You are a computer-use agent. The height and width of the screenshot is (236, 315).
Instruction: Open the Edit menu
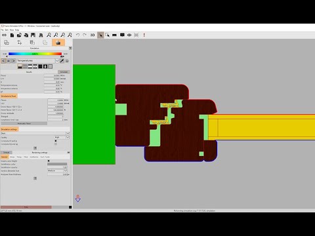click(x=7, y=30)
